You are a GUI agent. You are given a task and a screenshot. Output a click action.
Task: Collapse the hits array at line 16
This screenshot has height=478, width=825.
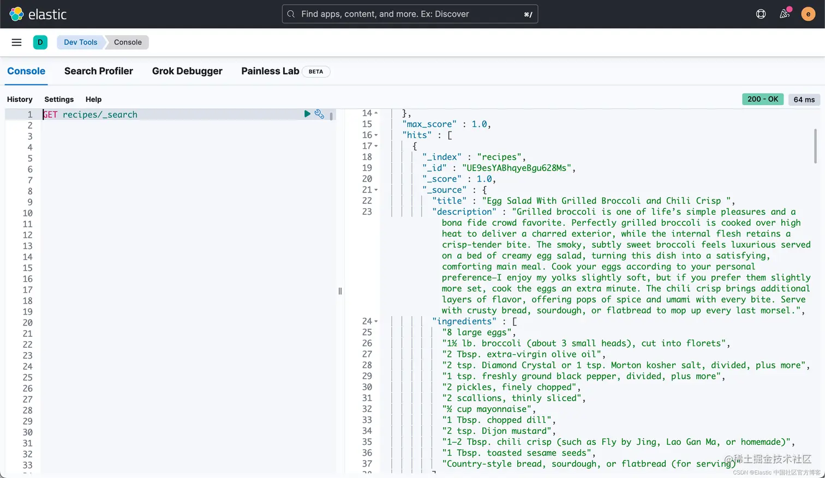click(376, 135)
